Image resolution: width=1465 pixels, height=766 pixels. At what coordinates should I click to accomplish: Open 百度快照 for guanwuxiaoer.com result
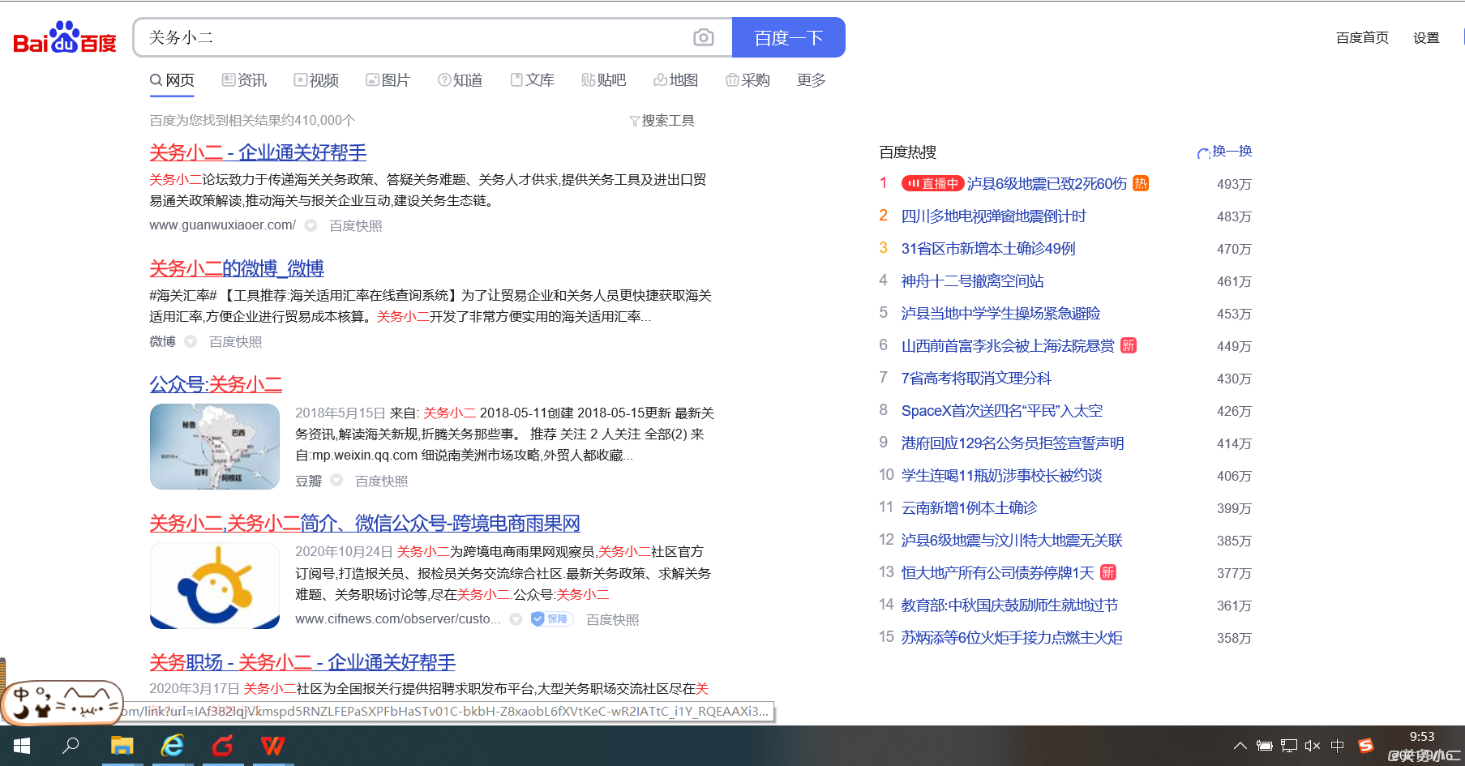click(x=355, y=226)
